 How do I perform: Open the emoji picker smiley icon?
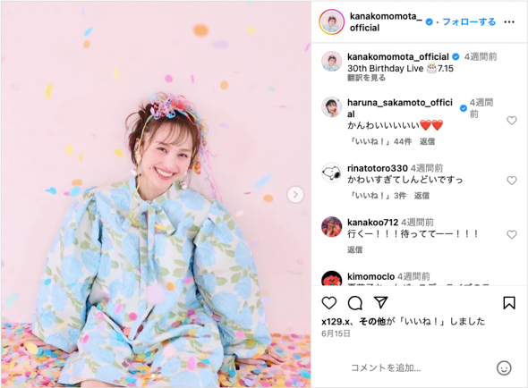(x=504, y=367)
